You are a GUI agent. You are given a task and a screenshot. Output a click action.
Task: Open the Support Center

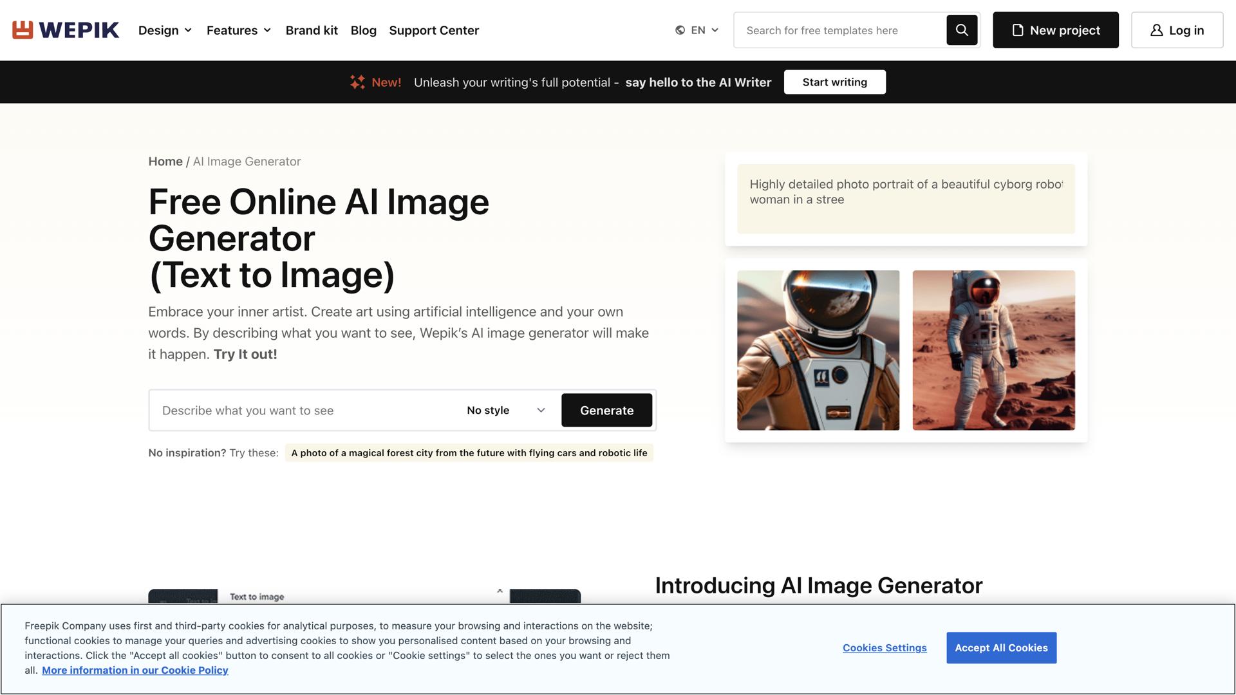coord(434,30)
